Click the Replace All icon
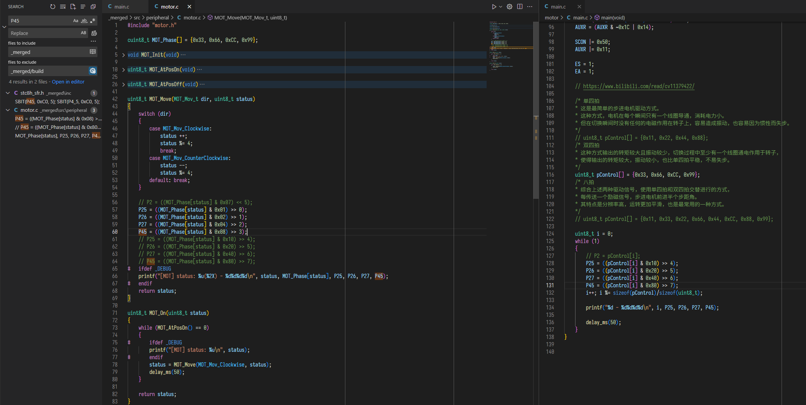This screenshot has width=806, height=405. tap(94, 33)
